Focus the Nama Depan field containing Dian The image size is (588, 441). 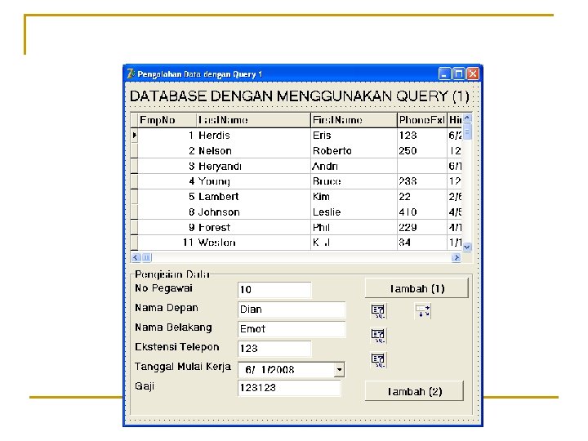click(x=292, y=310)
